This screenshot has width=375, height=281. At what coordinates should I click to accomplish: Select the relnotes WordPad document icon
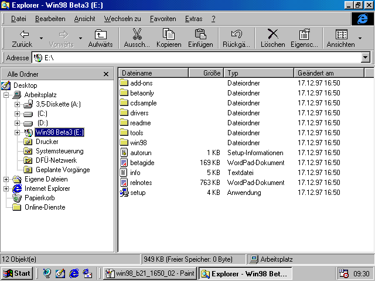[x=124, y=183]
